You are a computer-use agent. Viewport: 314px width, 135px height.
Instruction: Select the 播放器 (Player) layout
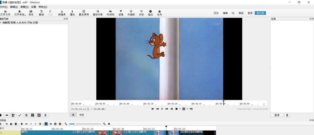(260, 13)
